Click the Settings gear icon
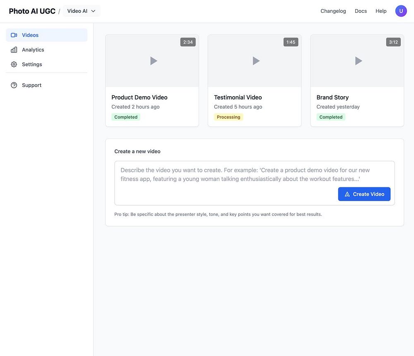The image size is (414, 356). coord(14,64)
